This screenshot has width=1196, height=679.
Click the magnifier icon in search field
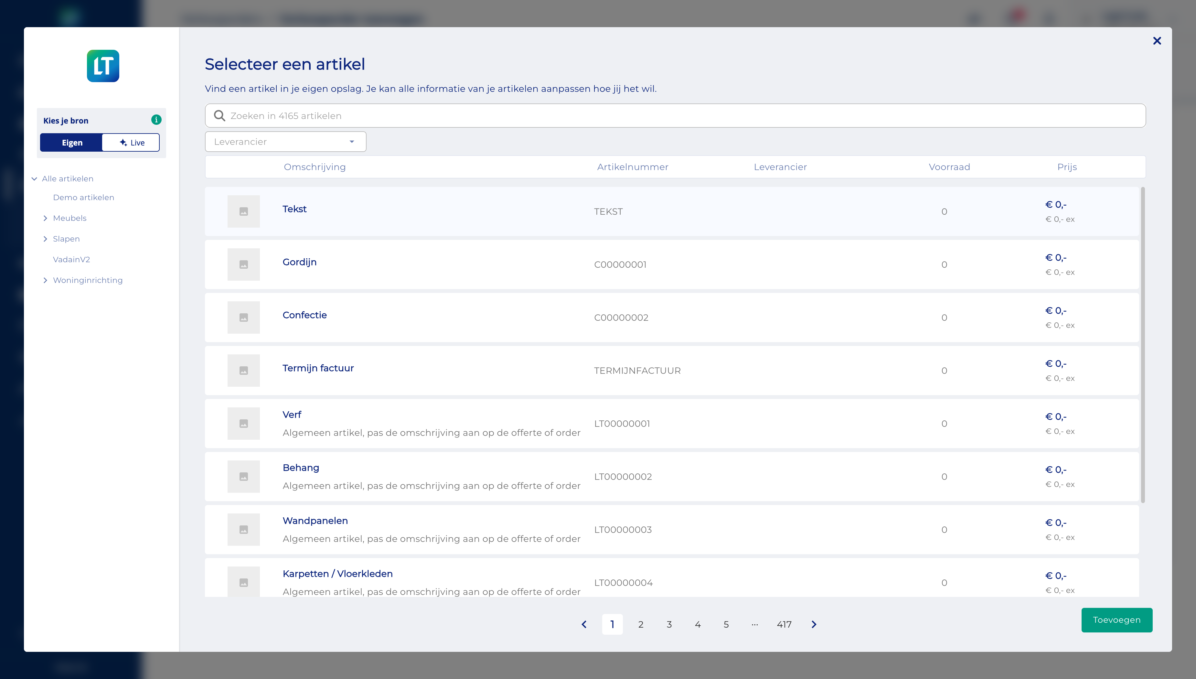(x=219, y=116)
